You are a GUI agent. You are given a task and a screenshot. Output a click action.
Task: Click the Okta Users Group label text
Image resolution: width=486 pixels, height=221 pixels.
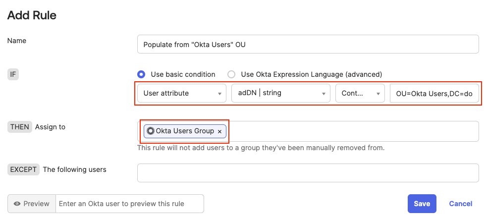(x=185, y=131)
